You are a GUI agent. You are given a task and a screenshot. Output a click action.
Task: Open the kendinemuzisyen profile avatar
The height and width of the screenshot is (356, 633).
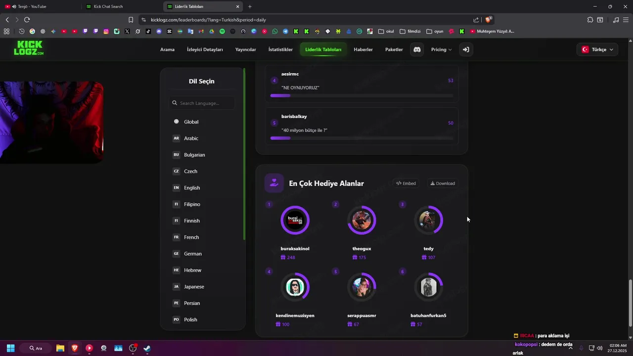tap(295, 287)
